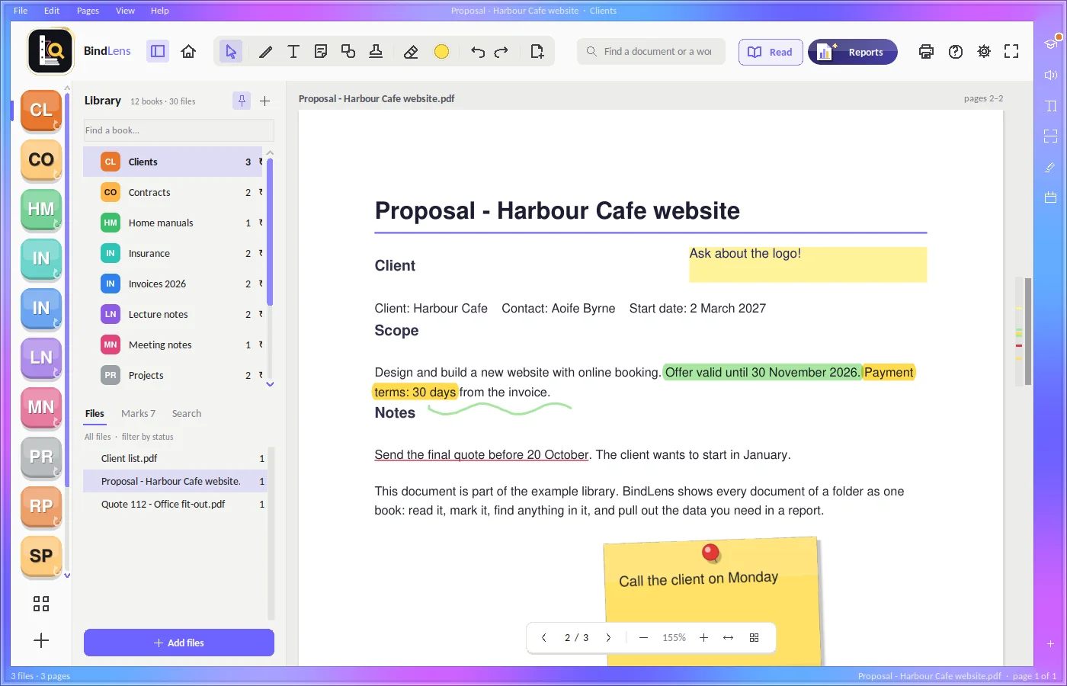Open the filter by status dropdown
The width and height of the screenshot is (1067, 686).
click(147, 437)
